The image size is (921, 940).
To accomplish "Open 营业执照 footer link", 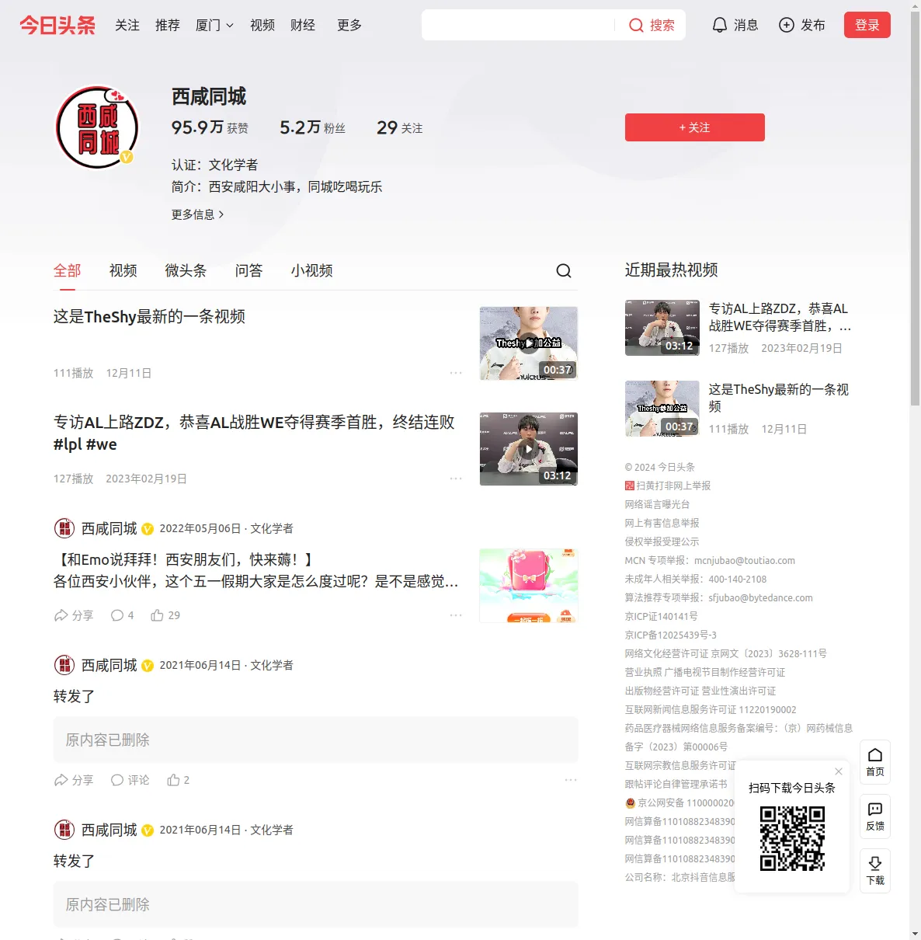I will coord(643,672).
